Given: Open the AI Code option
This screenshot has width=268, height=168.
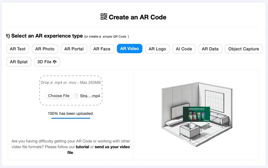Looking at the screenshot, I should [184, 49].
